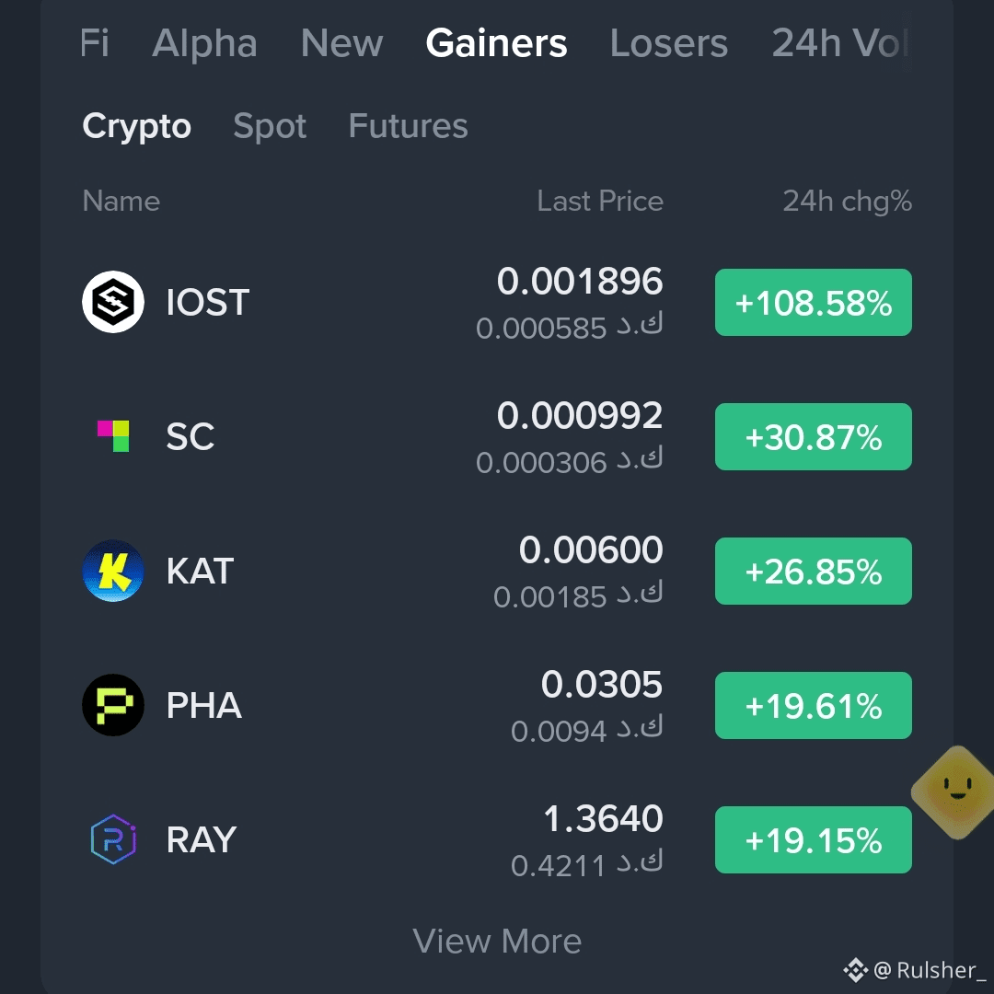The height and width of the screenshot is (994, 994).
Task: Switch to the Losers tab
Action: click(x=669, y=43)
